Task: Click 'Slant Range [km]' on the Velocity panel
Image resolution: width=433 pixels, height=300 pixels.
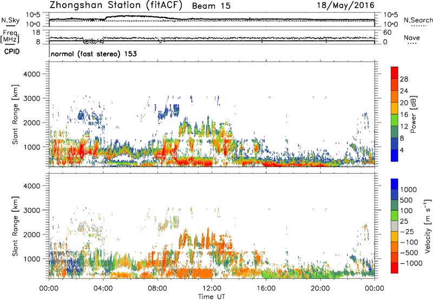Action: (15, 226)
